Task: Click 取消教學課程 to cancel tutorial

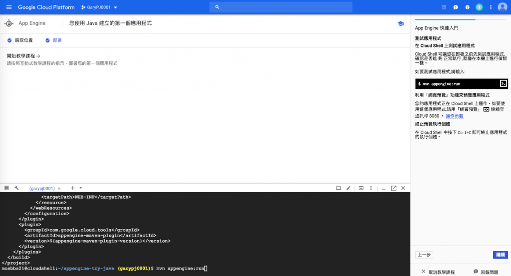Action: [438, 272]
